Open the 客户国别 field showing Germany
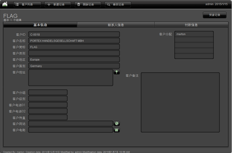 tap(74, 66)
